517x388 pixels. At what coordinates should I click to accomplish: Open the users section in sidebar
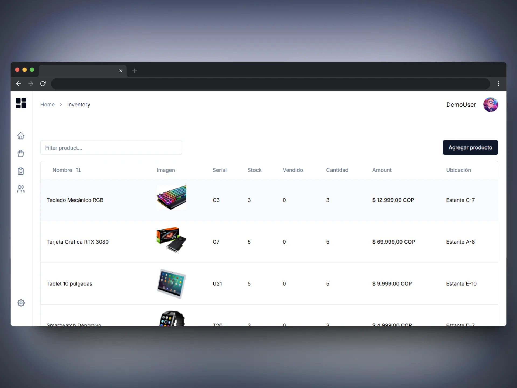coord(21,189)
